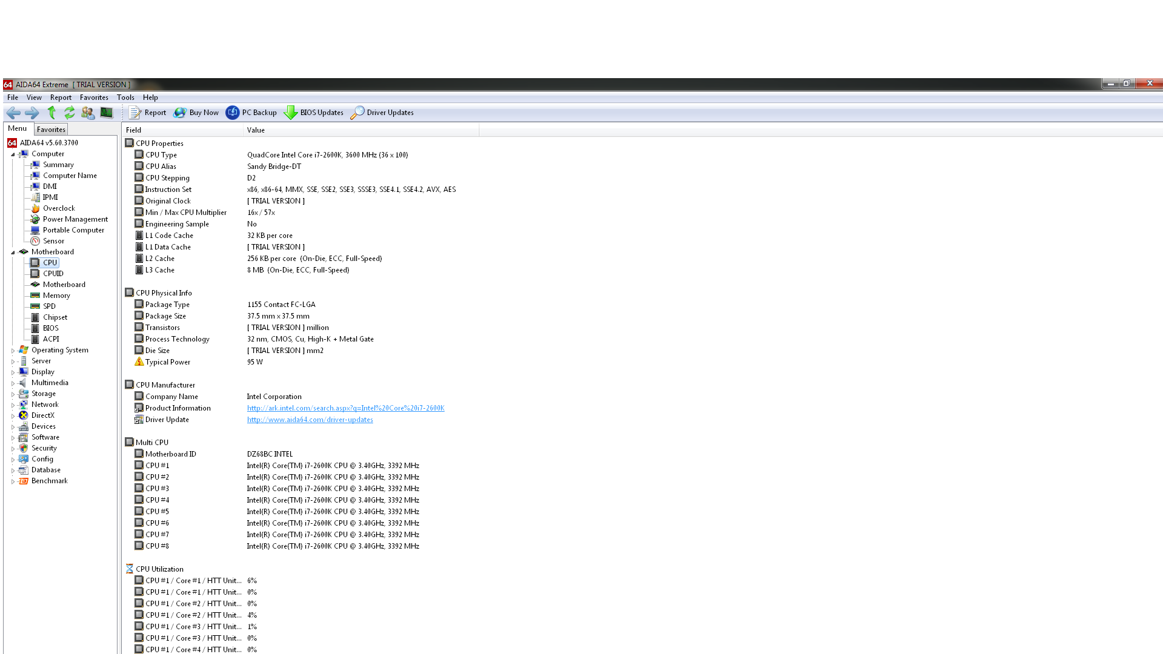Select the Devices tree item
The image size is (1163, 654).
(44, 426)
